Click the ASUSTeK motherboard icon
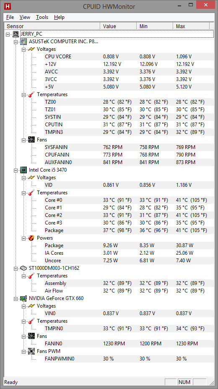 click(24, 42)
